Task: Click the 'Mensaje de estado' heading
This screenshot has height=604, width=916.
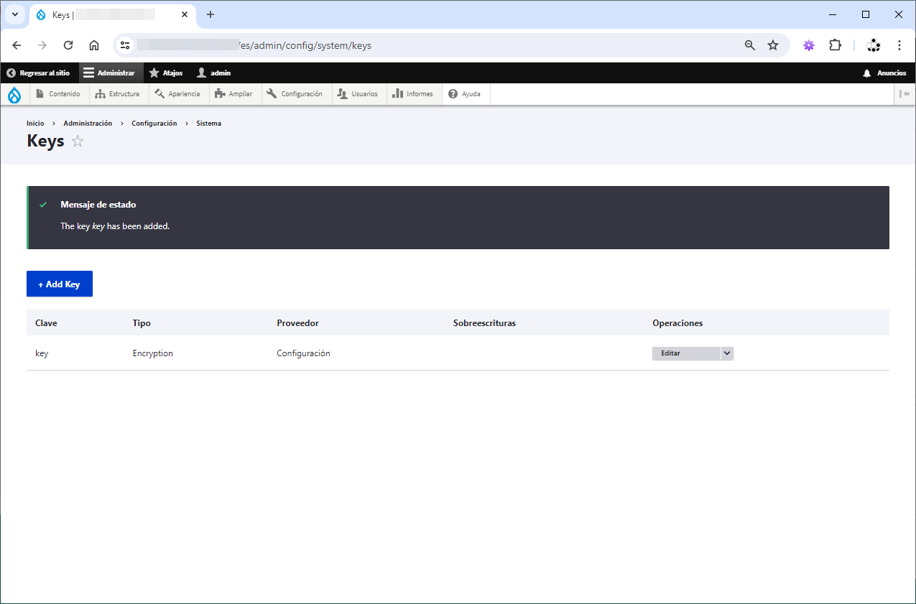Action: 98,205
